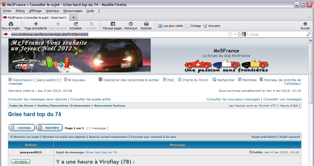The height and width of the screenshot is (166, 314).
Task: Print the page with Imprimer icon
Action: click(146, 24)
